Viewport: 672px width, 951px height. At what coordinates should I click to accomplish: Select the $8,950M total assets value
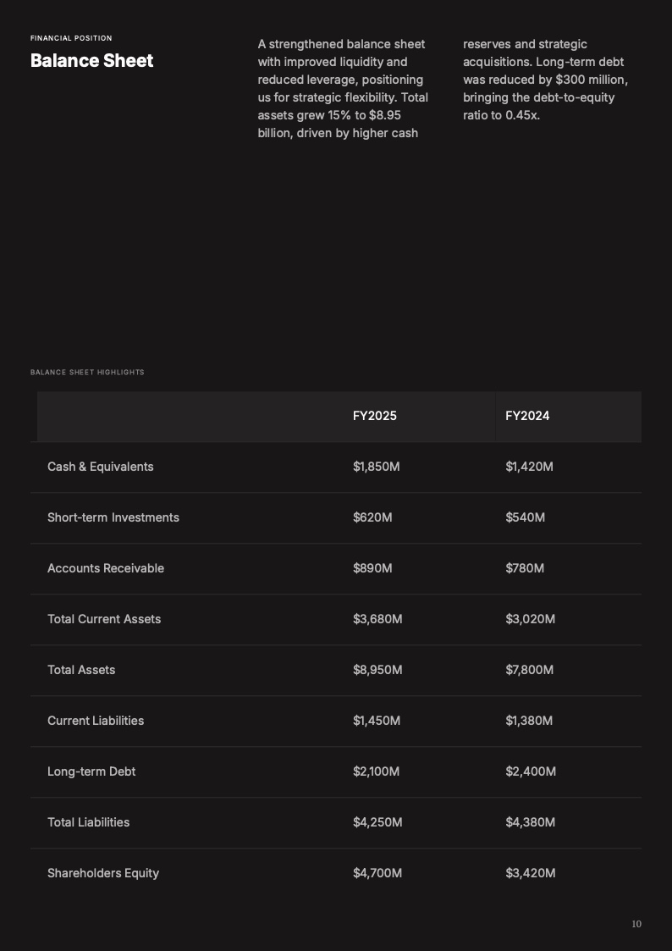click(x=377, y=670)
